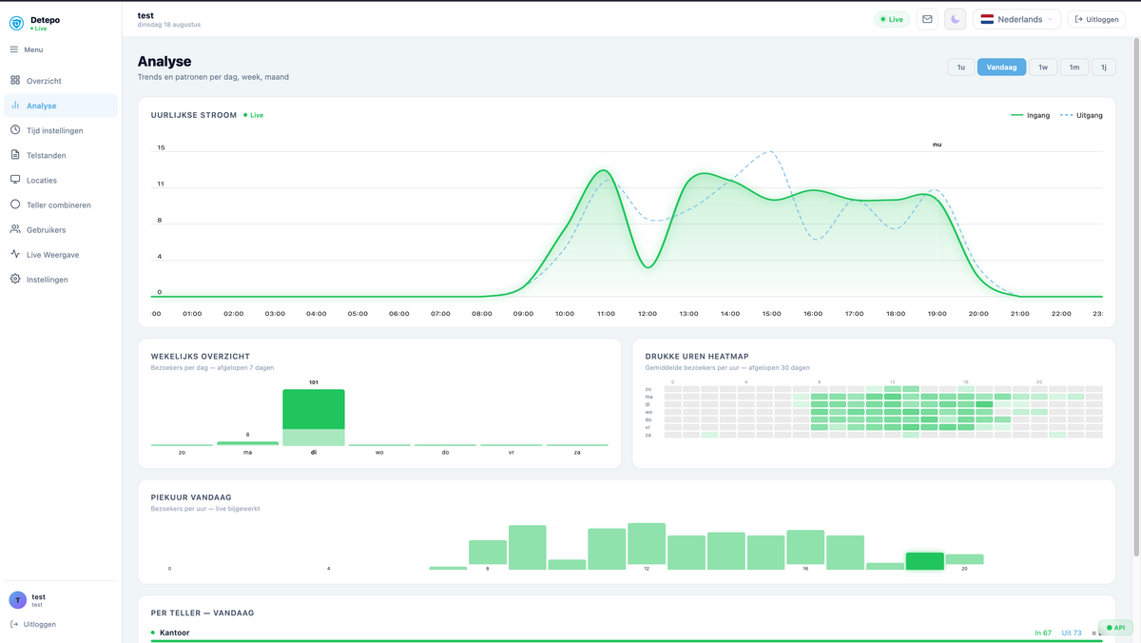
Task: Click the Live status badge in header
Action: click(x=892, y=19)
